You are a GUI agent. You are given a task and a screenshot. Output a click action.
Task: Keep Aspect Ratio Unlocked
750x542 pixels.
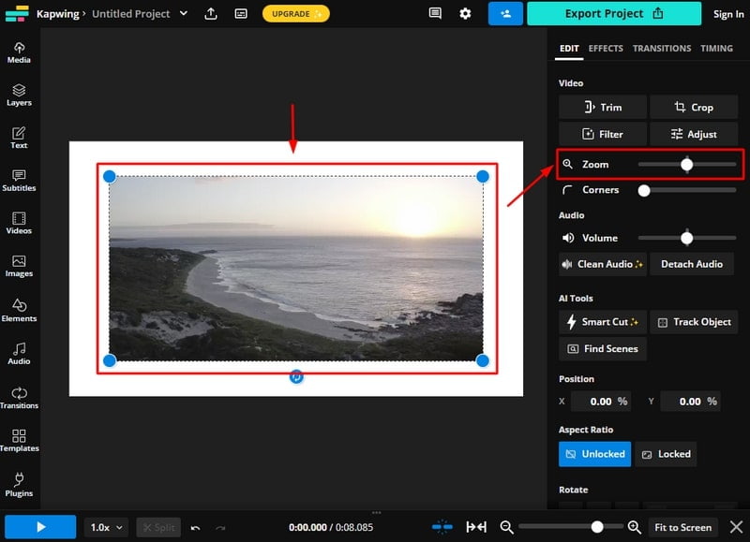point(594,454)
